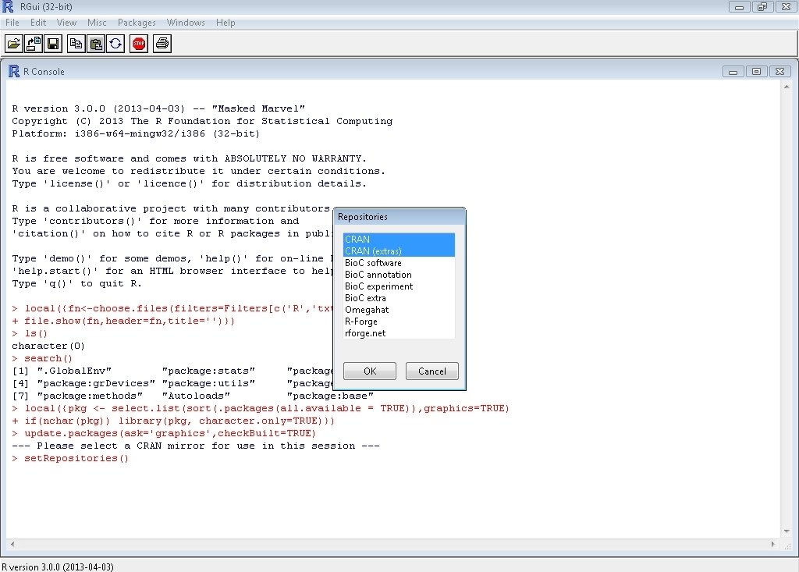
Task: Click the setRepositories() command line
Action: (70, 458)
